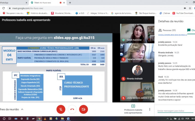Type in 'Enviar mensagem para todos' field

175,111
